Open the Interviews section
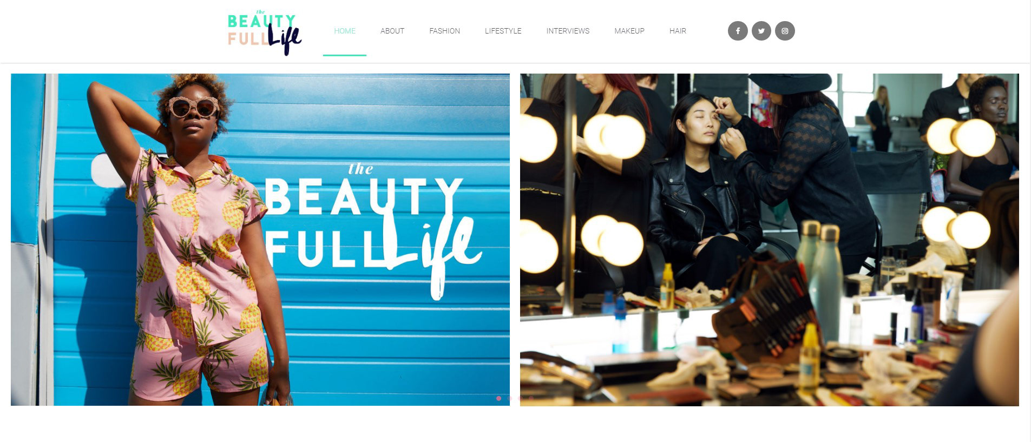Image resolution: width=1031 pixels, height=442 pixels. 568,31
